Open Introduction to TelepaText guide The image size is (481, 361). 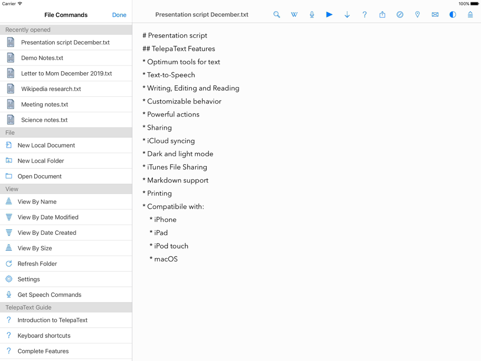pos(66,320)
